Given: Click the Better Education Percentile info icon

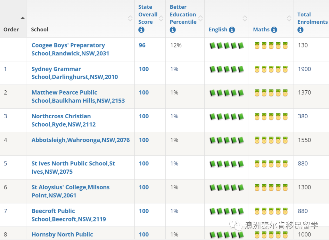Looking at the screenshot, I should click(x=173, y=30).
